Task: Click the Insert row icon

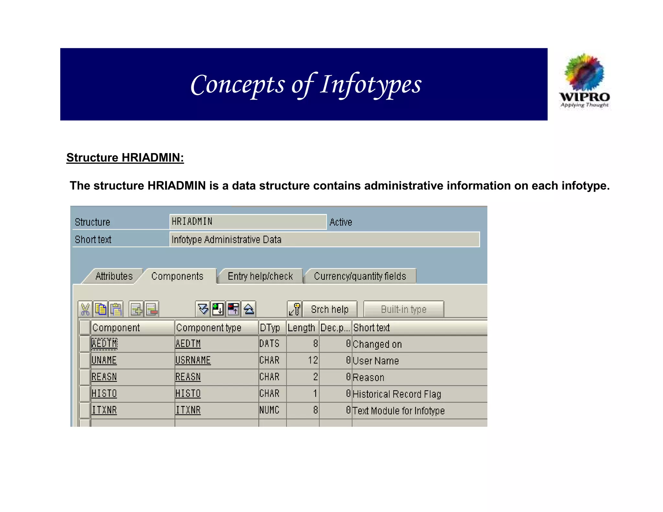Action: point(136,309)
